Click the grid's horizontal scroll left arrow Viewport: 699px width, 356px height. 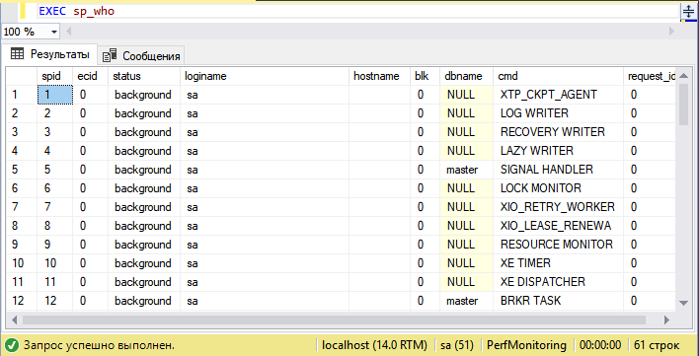click(13, 320)
